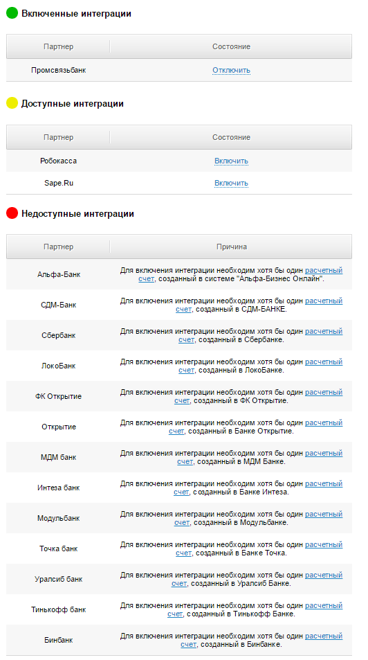Open расчетный счет link in Точка банк row
368x660 pixels.
324,544
